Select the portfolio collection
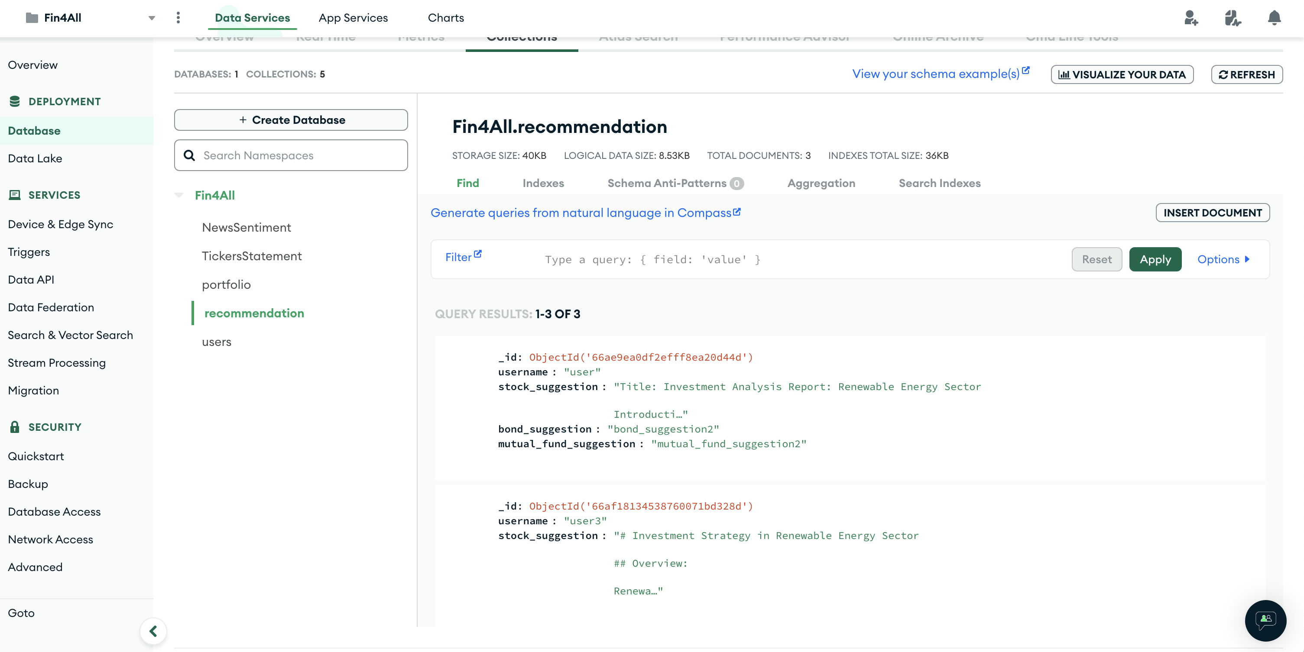The image size is (1304, 652). (226, 285)
